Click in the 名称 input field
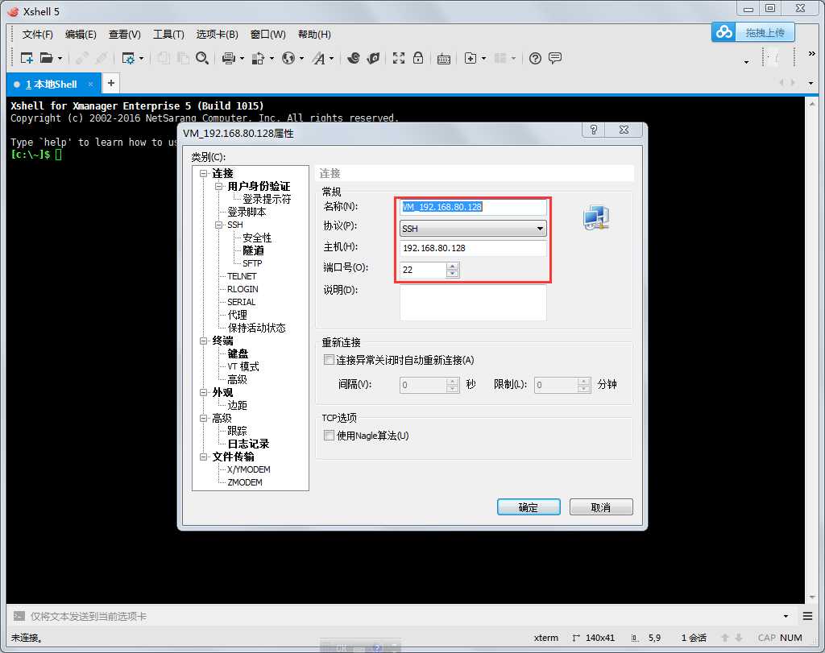Screen dimensions: 825x653 (473, 207)
